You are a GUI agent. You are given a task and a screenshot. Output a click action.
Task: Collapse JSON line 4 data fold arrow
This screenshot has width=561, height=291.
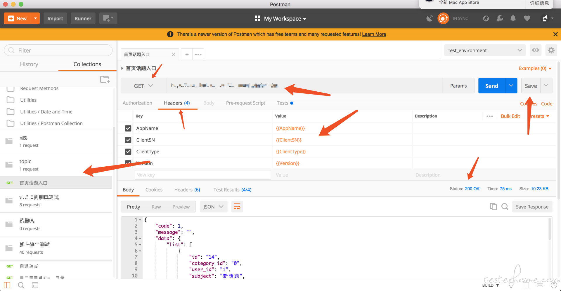point(140,238)
